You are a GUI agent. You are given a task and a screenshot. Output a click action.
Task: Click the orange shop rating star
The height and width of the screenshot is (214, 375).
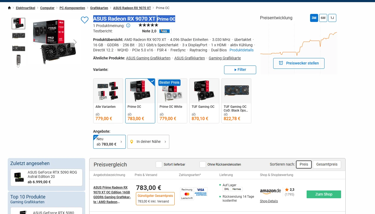(287, 190)
